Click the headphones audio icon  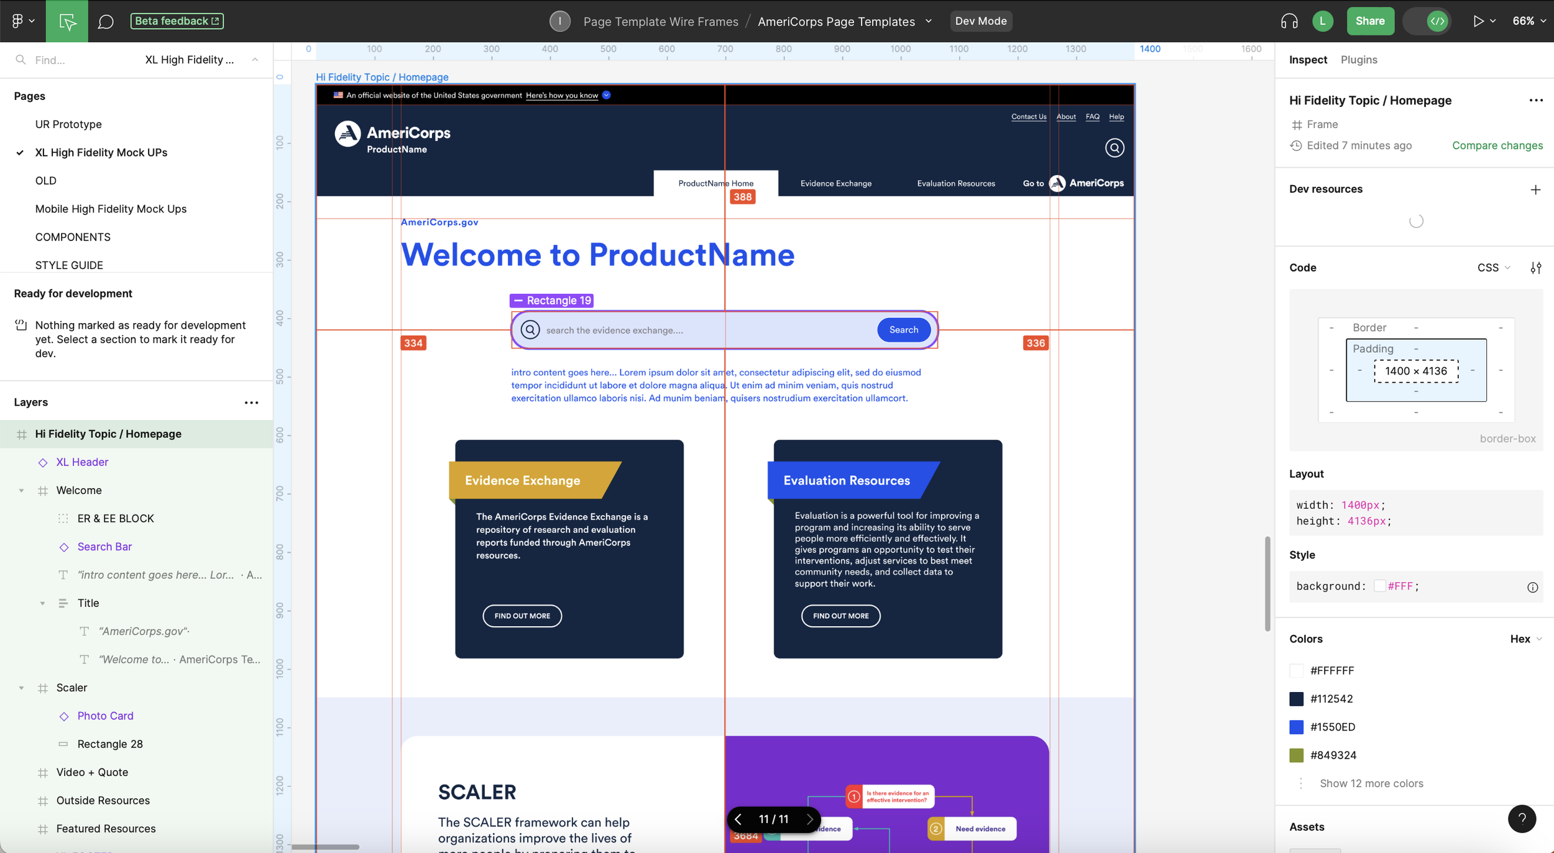point(1289,21)
